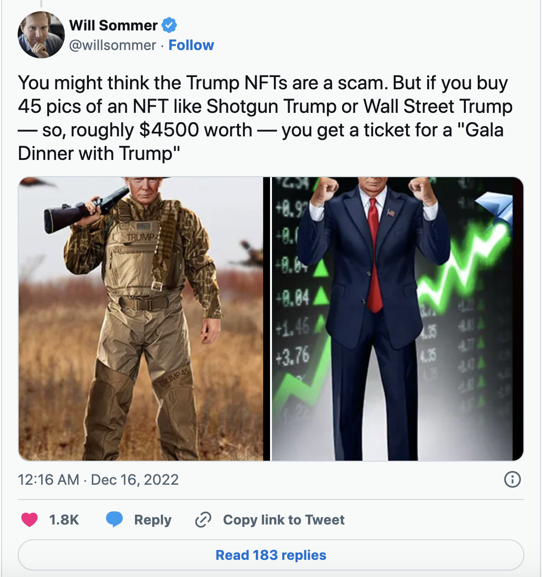Click the chain link icon
The width and height of the screenshot is (542, 577).
coord(203,520)
